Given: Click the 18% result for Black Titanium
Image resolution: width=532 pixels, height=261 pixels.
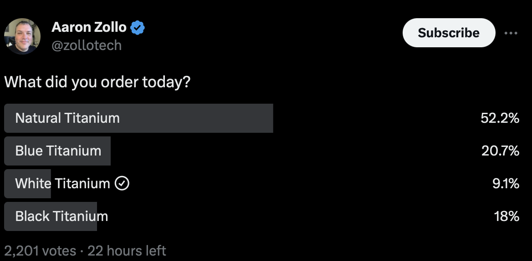Looking at the screenshot, I should tap(507, 216).
